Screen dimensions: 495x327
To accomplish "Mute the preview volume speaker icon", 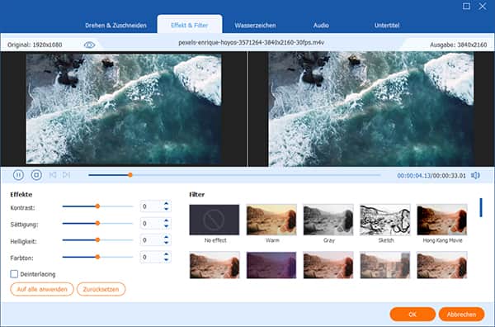I will click(475, 175).
